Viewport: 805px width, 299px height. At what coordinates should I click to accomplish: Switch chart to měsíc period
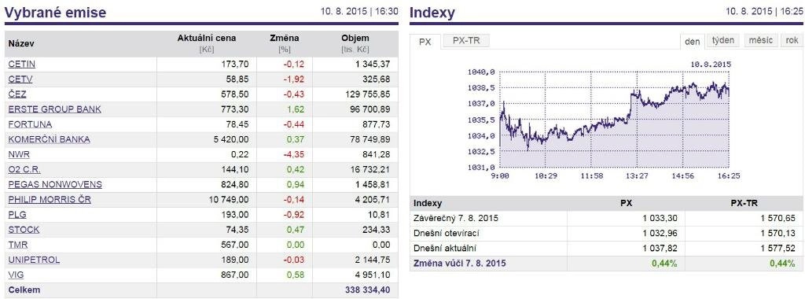pos(760,41)
